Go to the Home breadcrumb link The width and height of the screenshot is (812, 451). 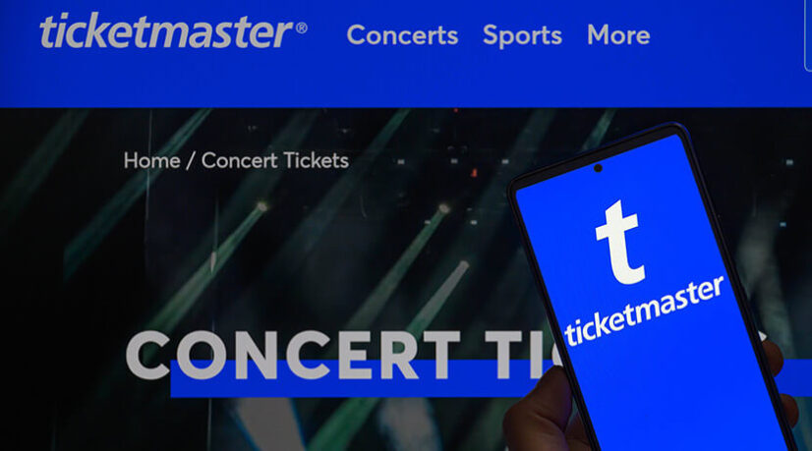151,160
